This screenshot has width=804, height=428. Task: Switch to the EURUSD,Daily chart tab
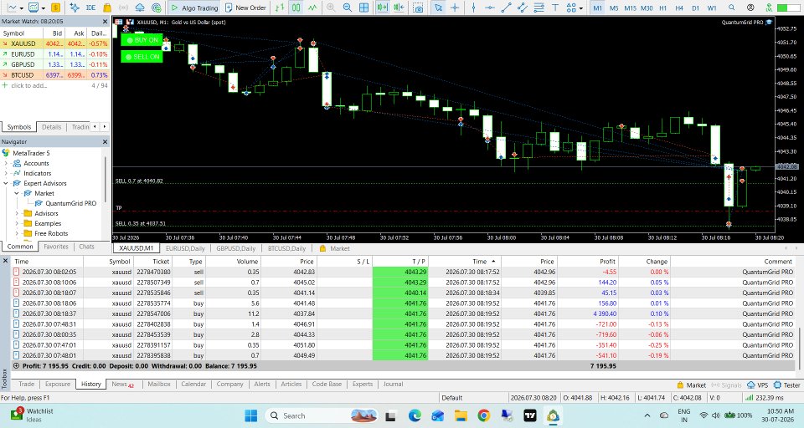click(185, 248)
